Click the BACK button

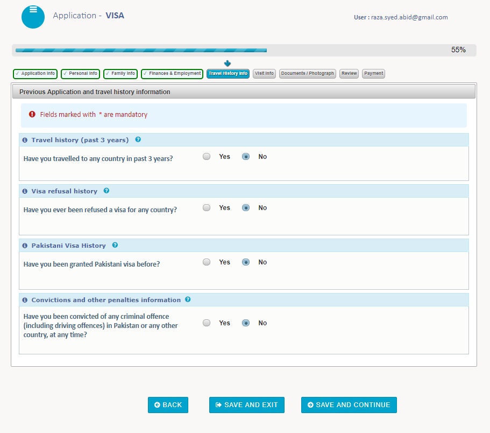coord(168,405)
